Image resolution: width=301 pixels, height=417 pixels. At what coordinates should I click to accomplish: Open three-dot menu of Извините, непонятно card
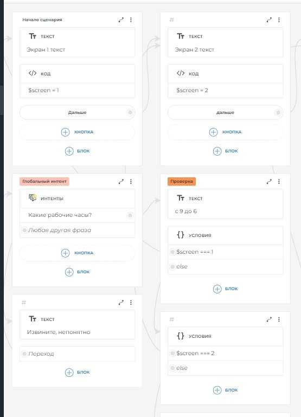[131, 303]
